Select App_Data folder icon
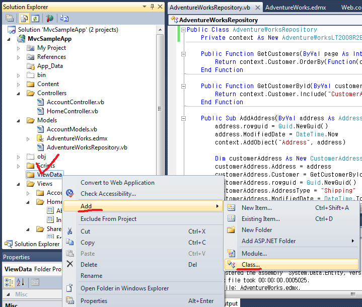 click(31, 66)
